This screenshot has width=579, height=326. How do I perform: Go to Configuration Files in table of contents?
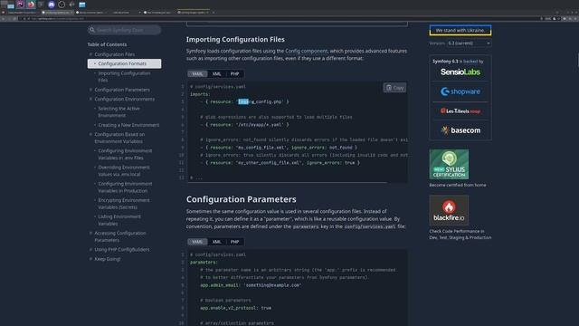click(x=115, y=54)
